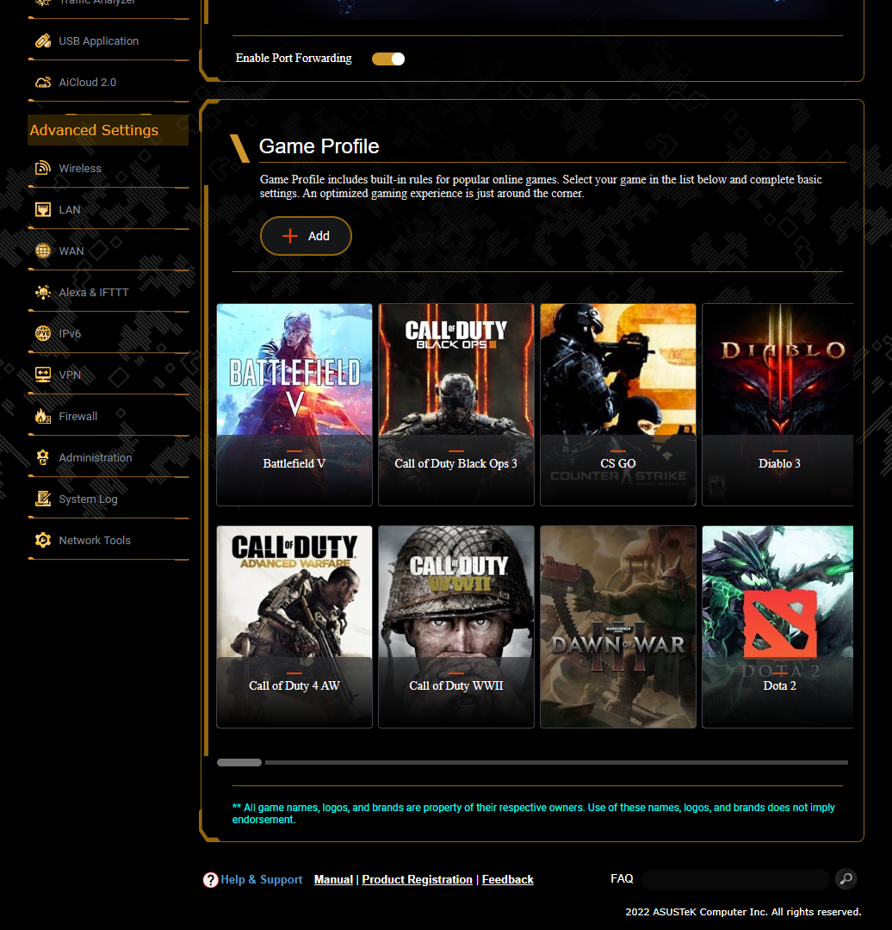892x930 pixels.
Task: Open the Product Registration link
Action: click(x=417, y=879)
